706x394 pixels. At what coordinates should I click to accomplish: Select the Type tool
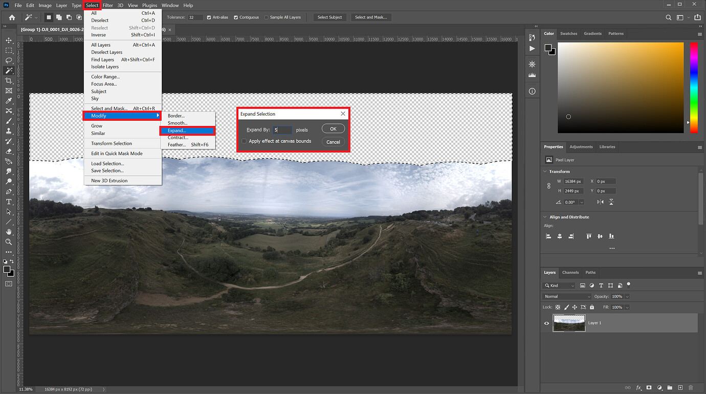coord(8,201)
